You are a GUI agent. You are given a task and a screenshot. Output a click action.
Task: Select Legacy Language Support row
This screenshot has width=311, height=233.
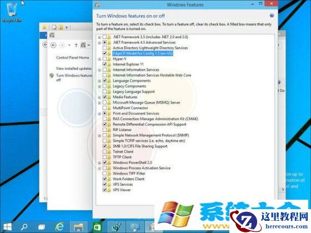[x=133, y=92]
